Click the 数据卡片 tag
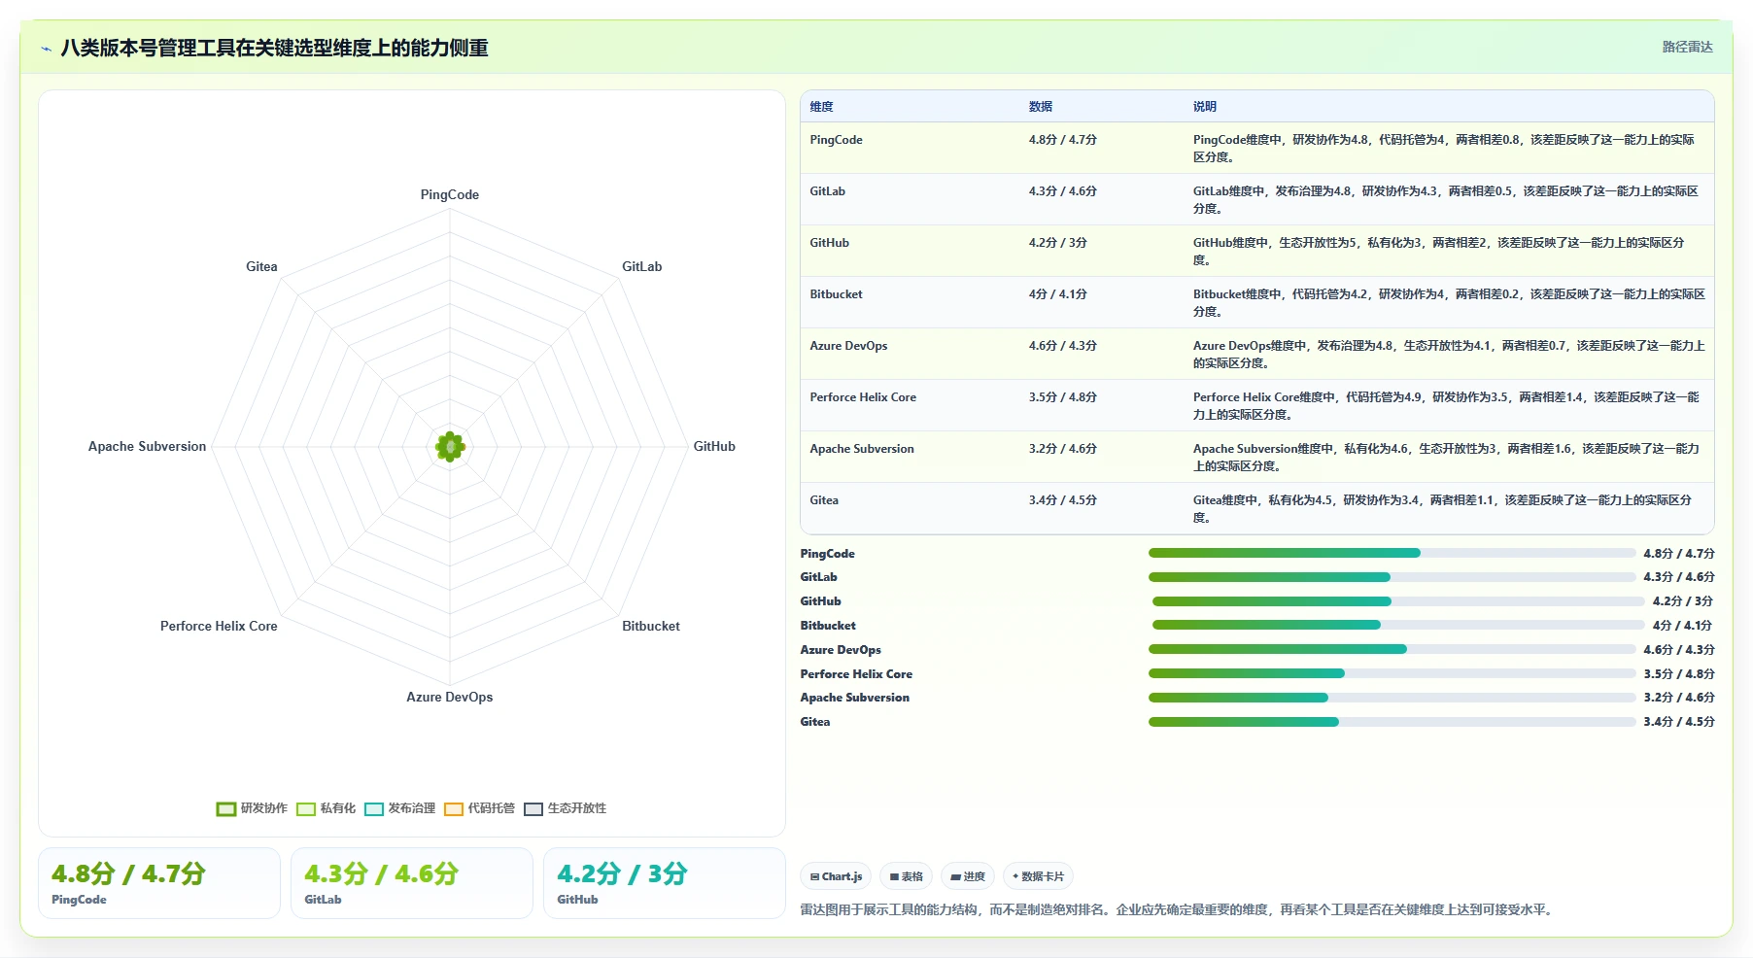Image resolution: width=1753 pixels, height=958 pixels. point(1038,876)
